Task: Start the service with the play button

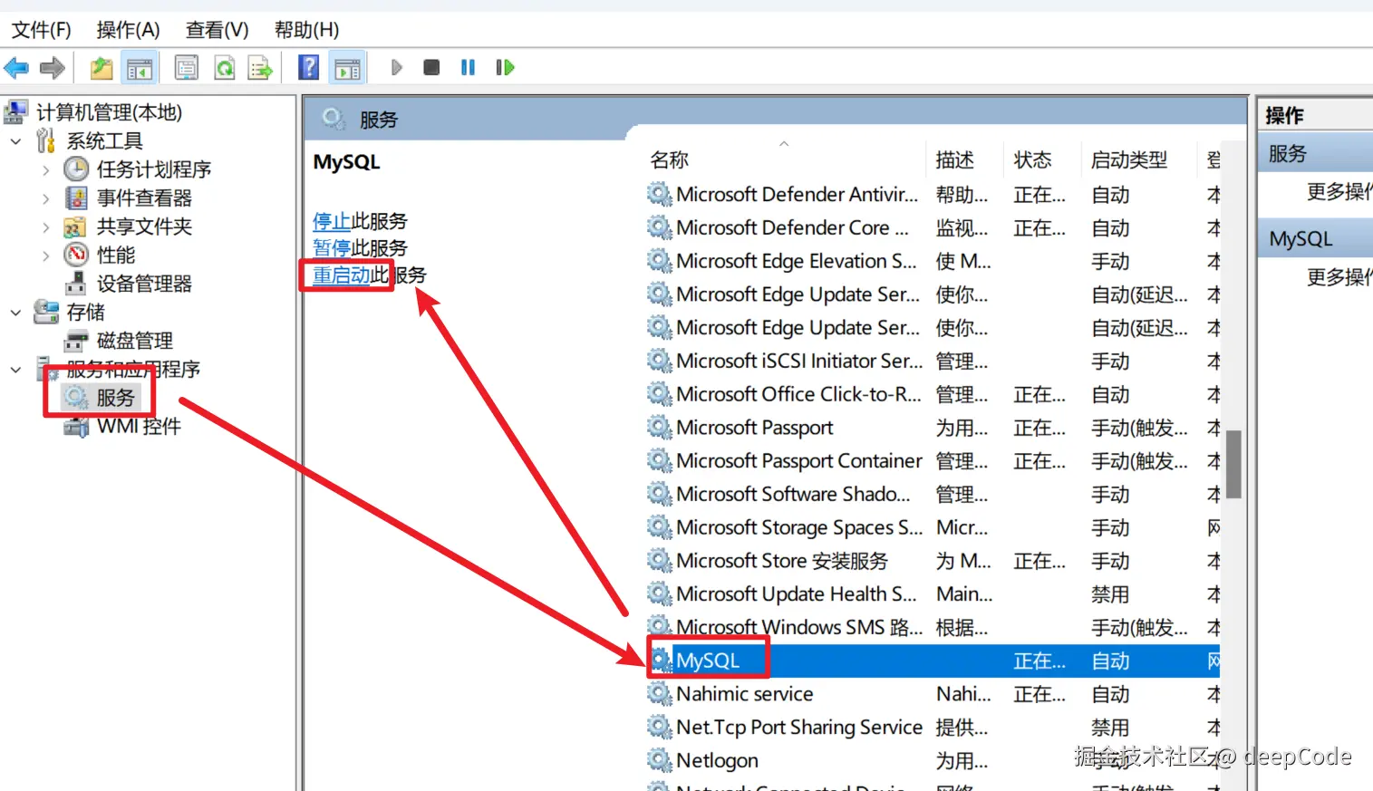Action: 396,67
